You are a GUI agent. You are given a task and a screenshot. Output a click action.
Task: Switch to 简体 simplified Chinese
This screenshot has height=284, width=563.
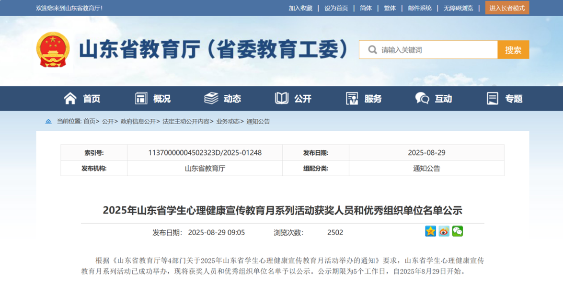pyautogui.click(x=366, y=8)
